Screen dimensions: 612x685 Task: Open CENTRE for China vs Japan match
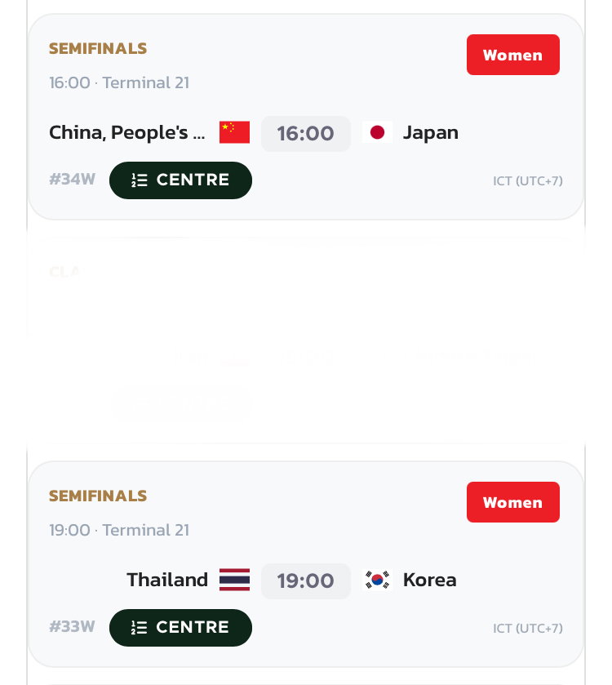180,180
